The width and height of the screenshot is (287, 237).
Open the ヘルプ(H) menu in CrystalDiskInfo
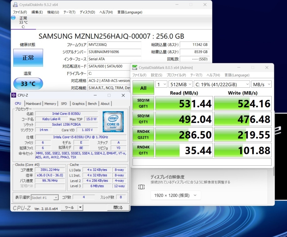[106, 12]
